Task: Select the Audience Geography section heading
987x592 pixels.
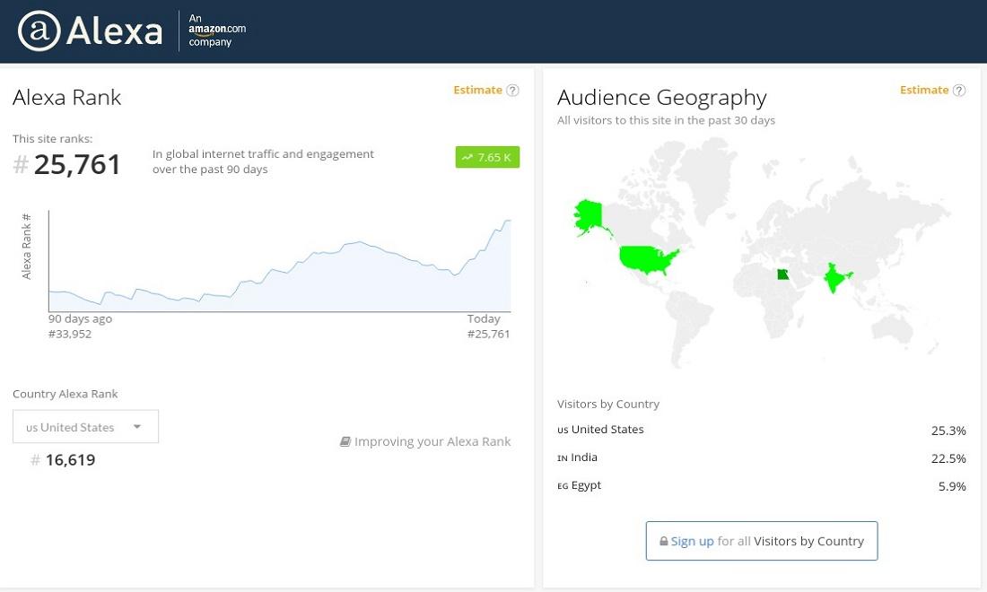Action: 662,98
